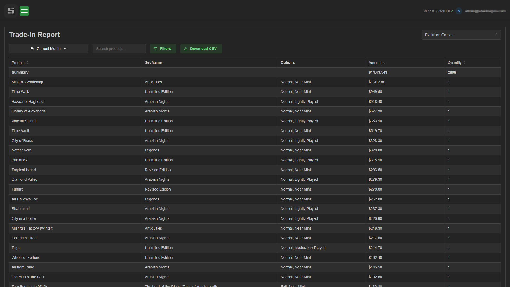510x287 pixels.
Task: Click the Bazaar of Baghdad entry
Action: [x=28, y=102]
